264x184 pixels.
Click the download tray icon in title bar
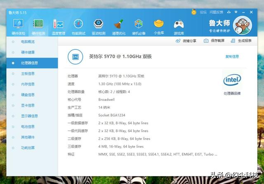[229, 12]
